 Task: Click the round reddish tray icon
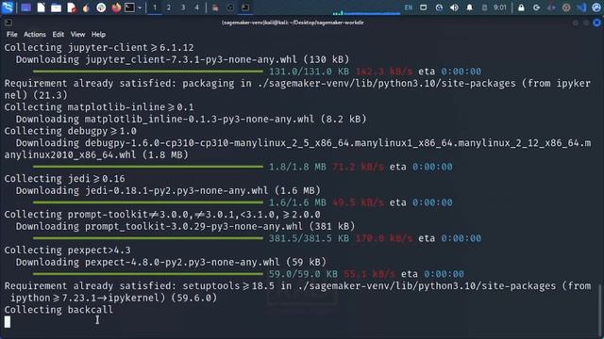[566, 8]
